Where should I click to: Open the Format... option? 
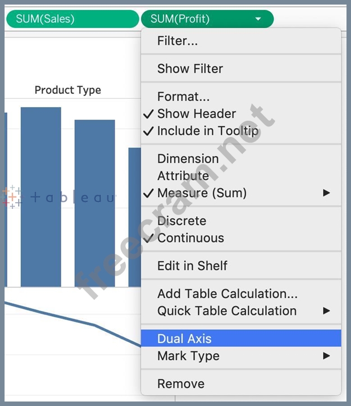[183, 97]
